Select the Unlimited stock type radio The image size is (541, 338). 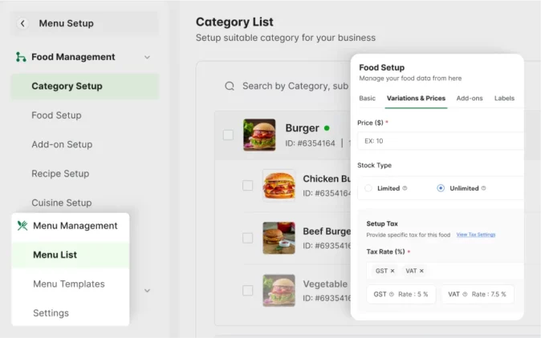(x=441, y=188)
